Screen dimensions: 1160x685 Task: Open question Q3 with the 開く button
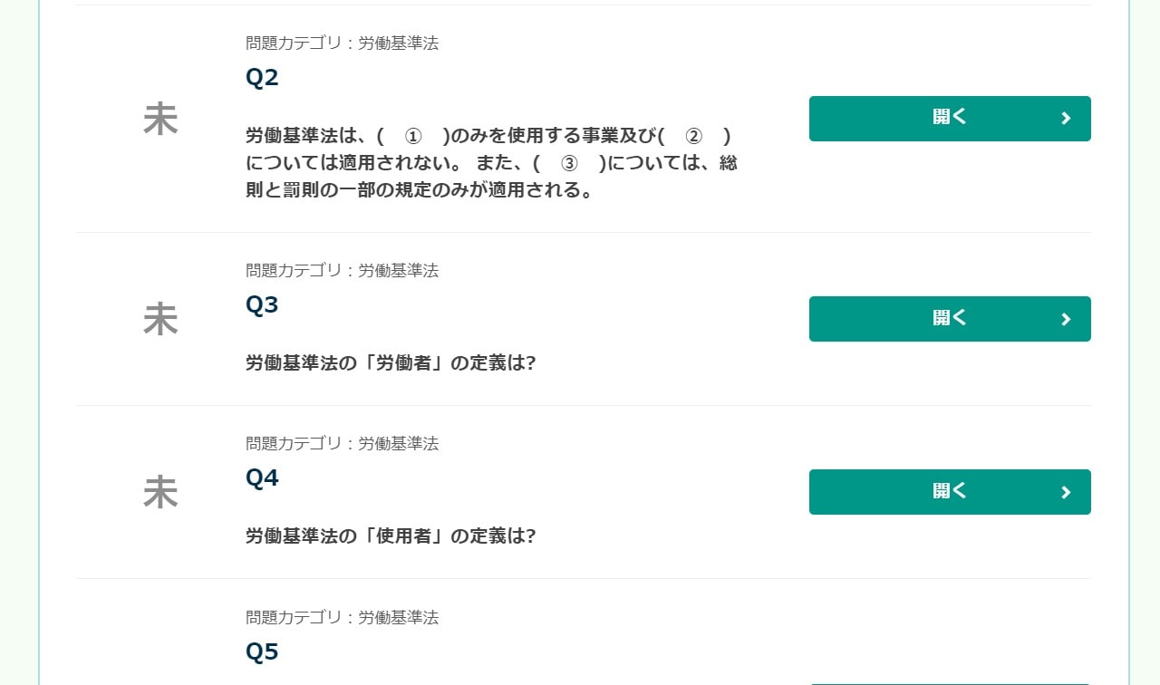click(950, 319)
